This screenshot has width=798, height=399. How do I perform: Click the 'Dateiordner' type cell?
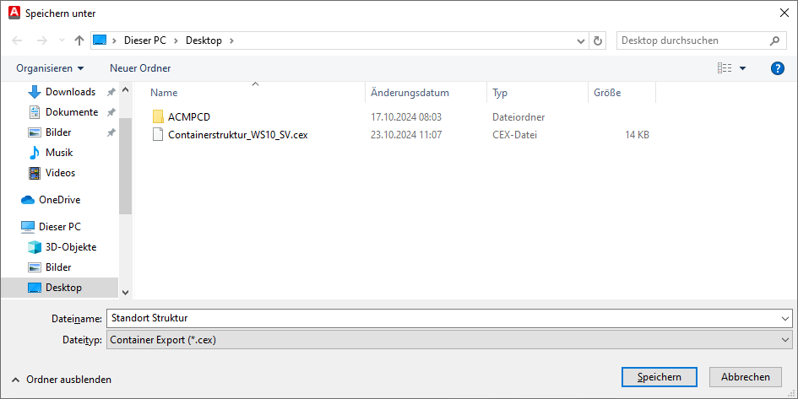518,117
